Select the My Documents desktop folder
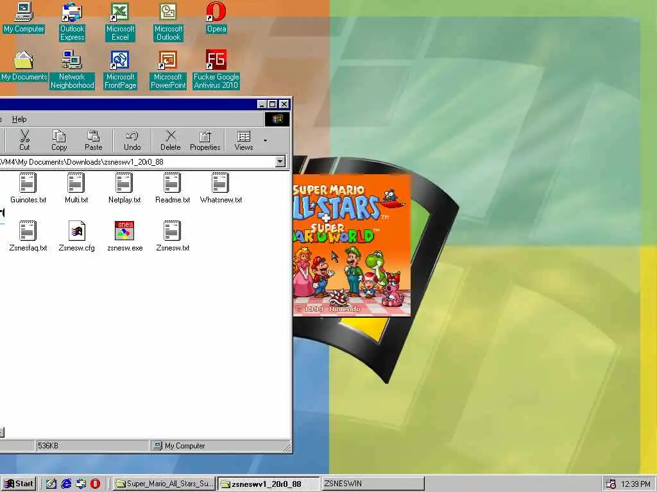 point(24,66)
